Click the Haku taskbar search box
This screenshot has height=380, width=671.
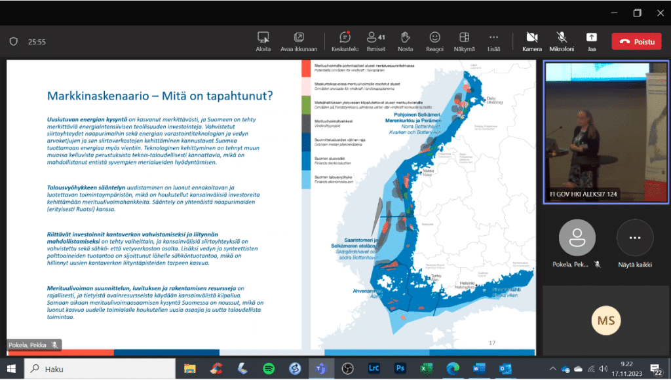click(x=100, y=369)
